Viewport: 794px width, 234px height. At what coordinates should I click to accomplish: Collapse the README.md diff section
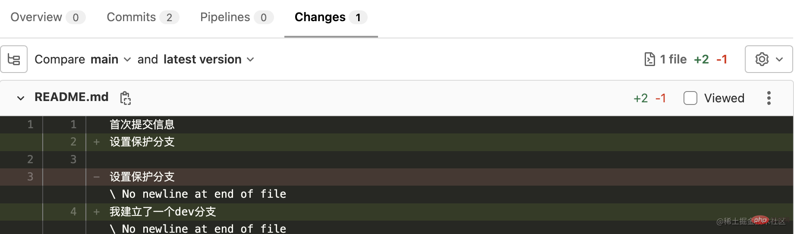tap(20, 98)
